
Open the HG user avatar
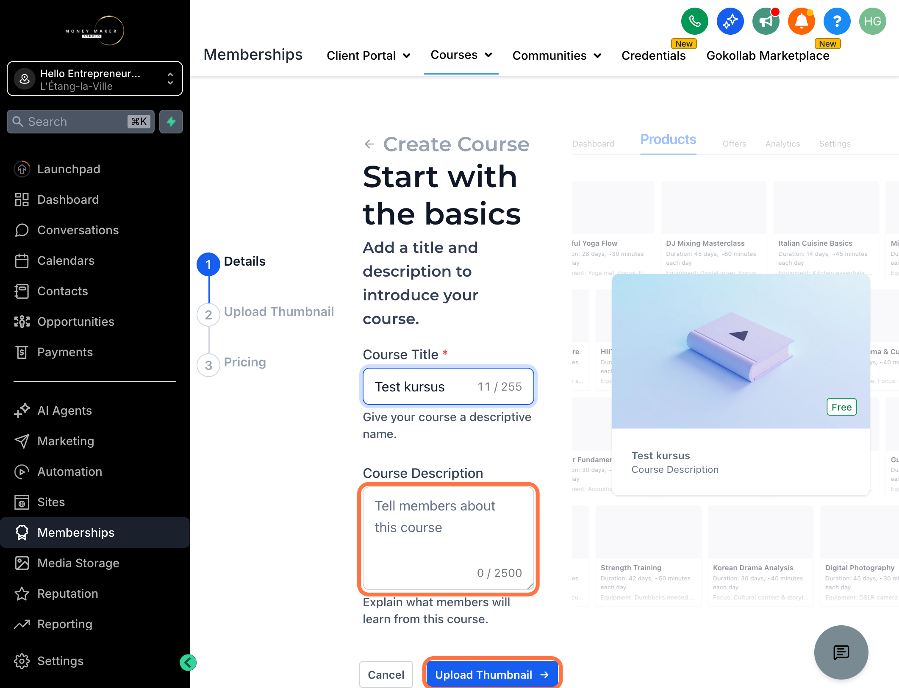coord(872,21)
